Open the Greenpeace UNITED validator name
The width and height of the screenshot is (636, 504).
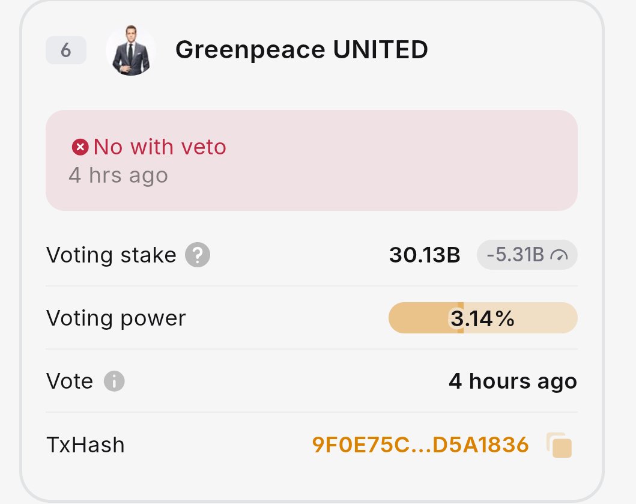[301, 50]
